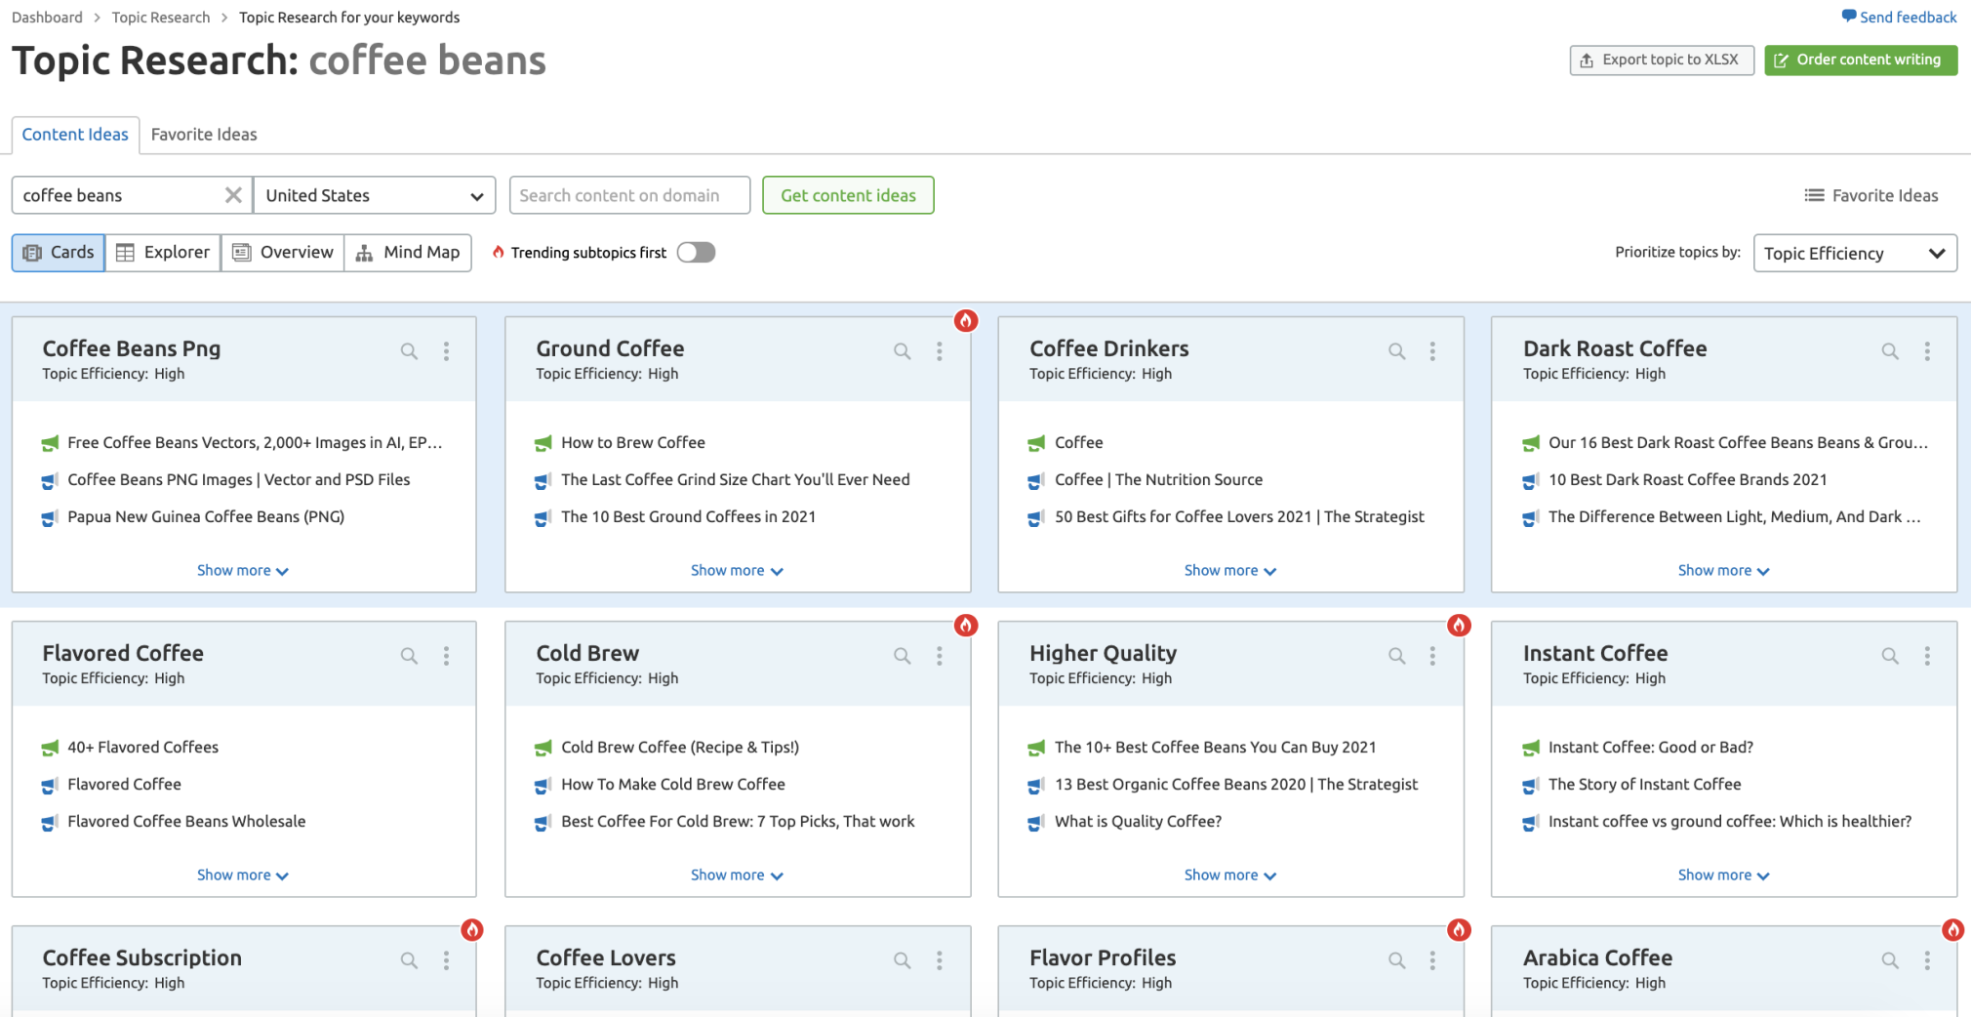
Task: Expand Show more on Instant Coffee card
Action: (1724, 875)
